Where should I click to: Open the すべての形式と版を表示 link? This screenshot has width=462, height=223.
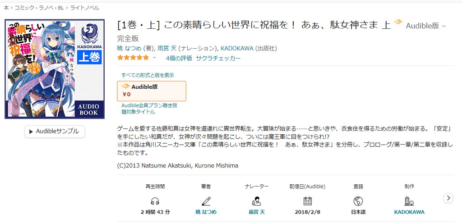tap(148, 75)
